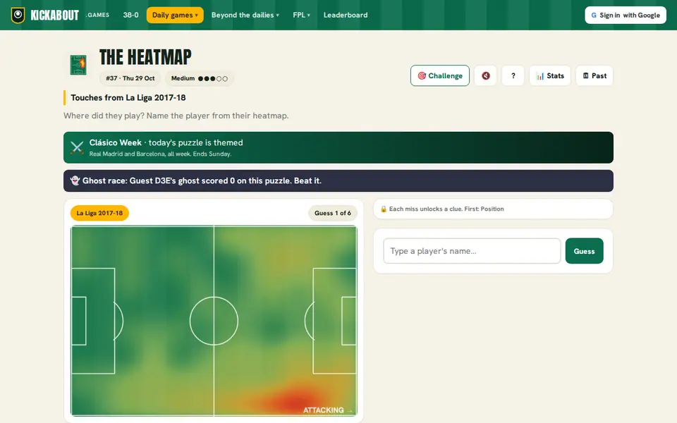The width and height of the screenshot is (677, 423).
Task: Click the crossed swords Clásico Week icon
Action: pos(77,147)
